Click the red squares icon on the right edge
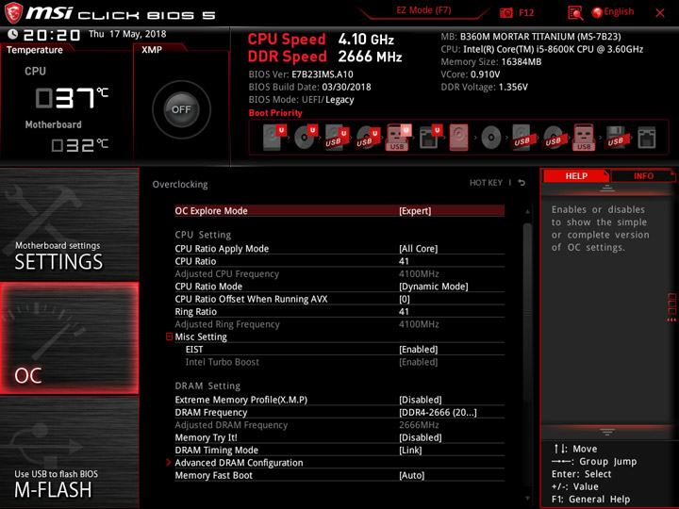 (x=671, y=307)
